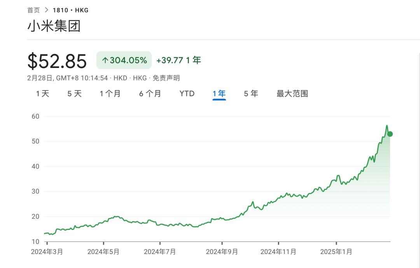Viewport: 420px width, 268px height.
Task: Switch to the 5年 range tab
Action: click(x=251, y=94)
